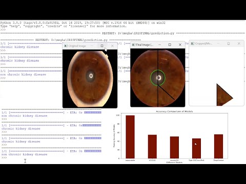Click the cropped iris triangle segment
This screenshot has width=246, height=184.
[224, 95]
